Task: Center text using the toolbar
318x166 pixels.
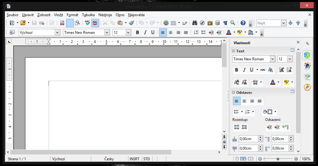Action: point(171,32)
